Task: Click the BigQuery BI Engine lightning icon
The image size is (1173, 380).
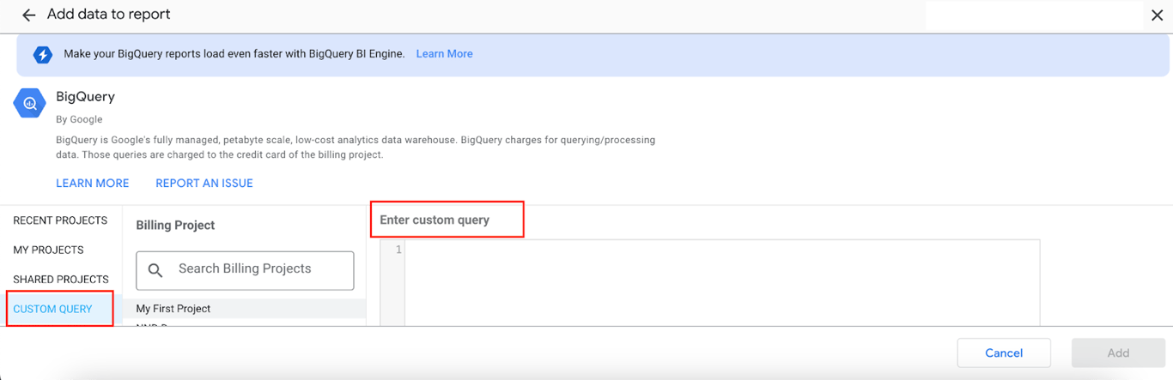Action: pos(43,54)
